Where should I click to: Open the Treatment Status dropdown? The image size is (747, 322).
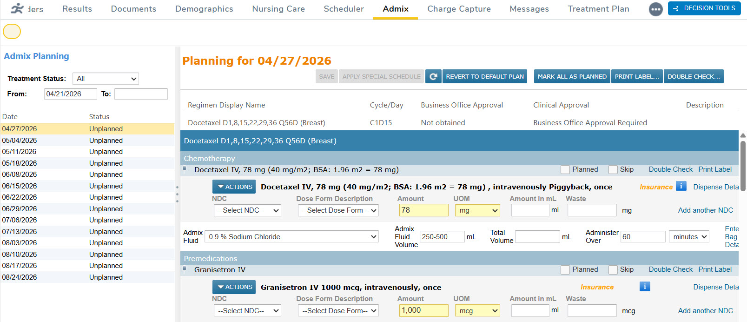click(106, 79)
